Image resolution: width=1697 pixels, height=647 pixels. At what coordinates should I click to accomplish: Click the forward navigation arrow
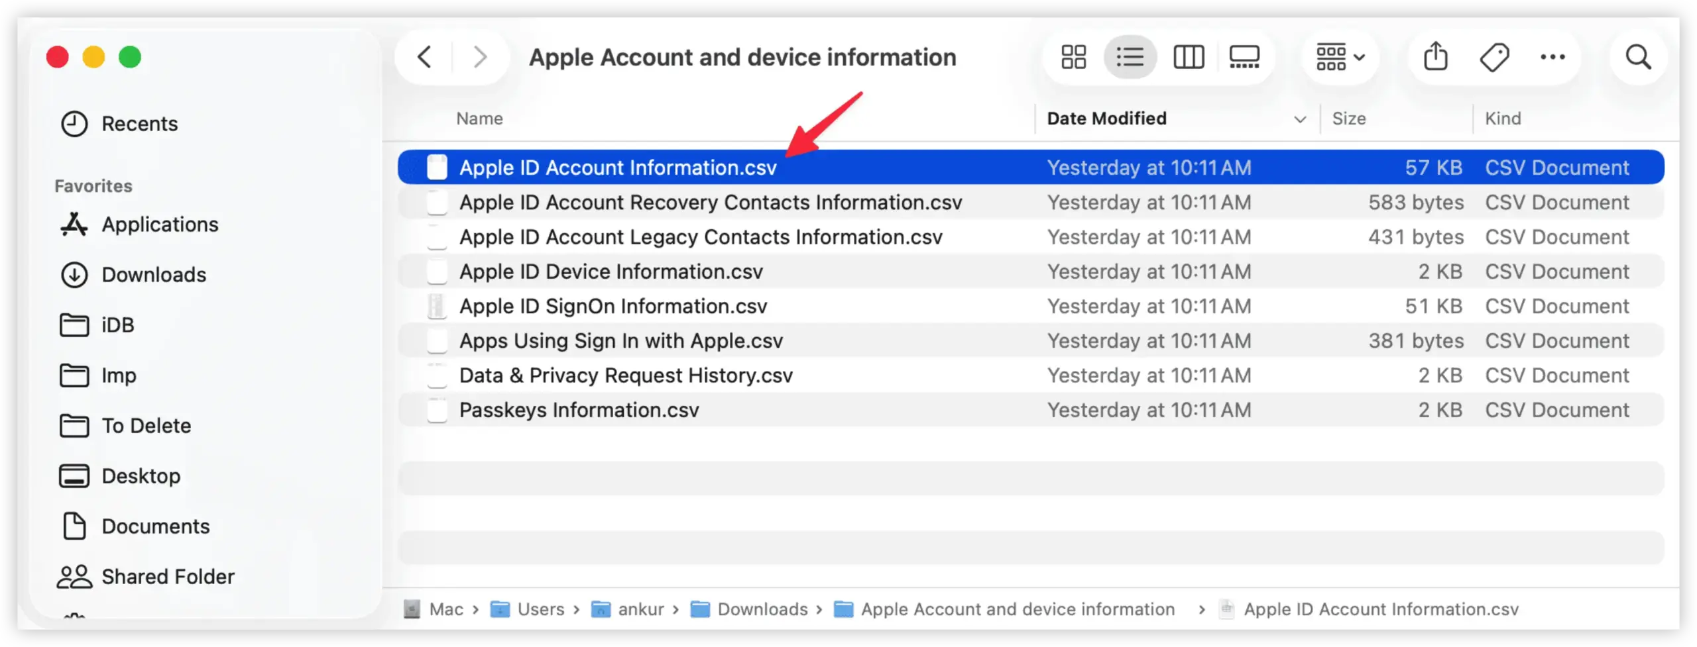tap(479, 57)
